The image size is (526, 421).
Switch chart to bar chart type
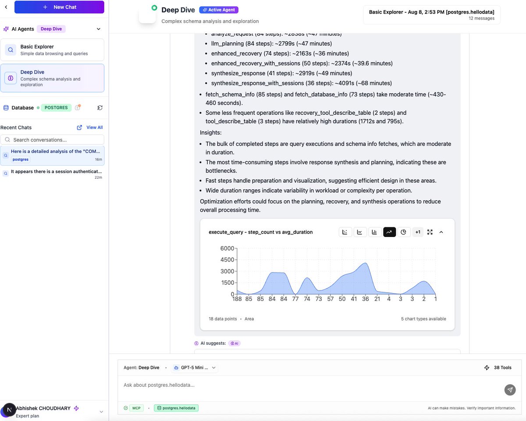click(374, 232)
